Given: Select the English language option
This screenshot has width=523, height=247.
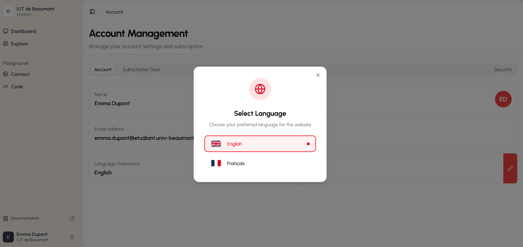Looking at the screenshot, I should coord(260,144).
